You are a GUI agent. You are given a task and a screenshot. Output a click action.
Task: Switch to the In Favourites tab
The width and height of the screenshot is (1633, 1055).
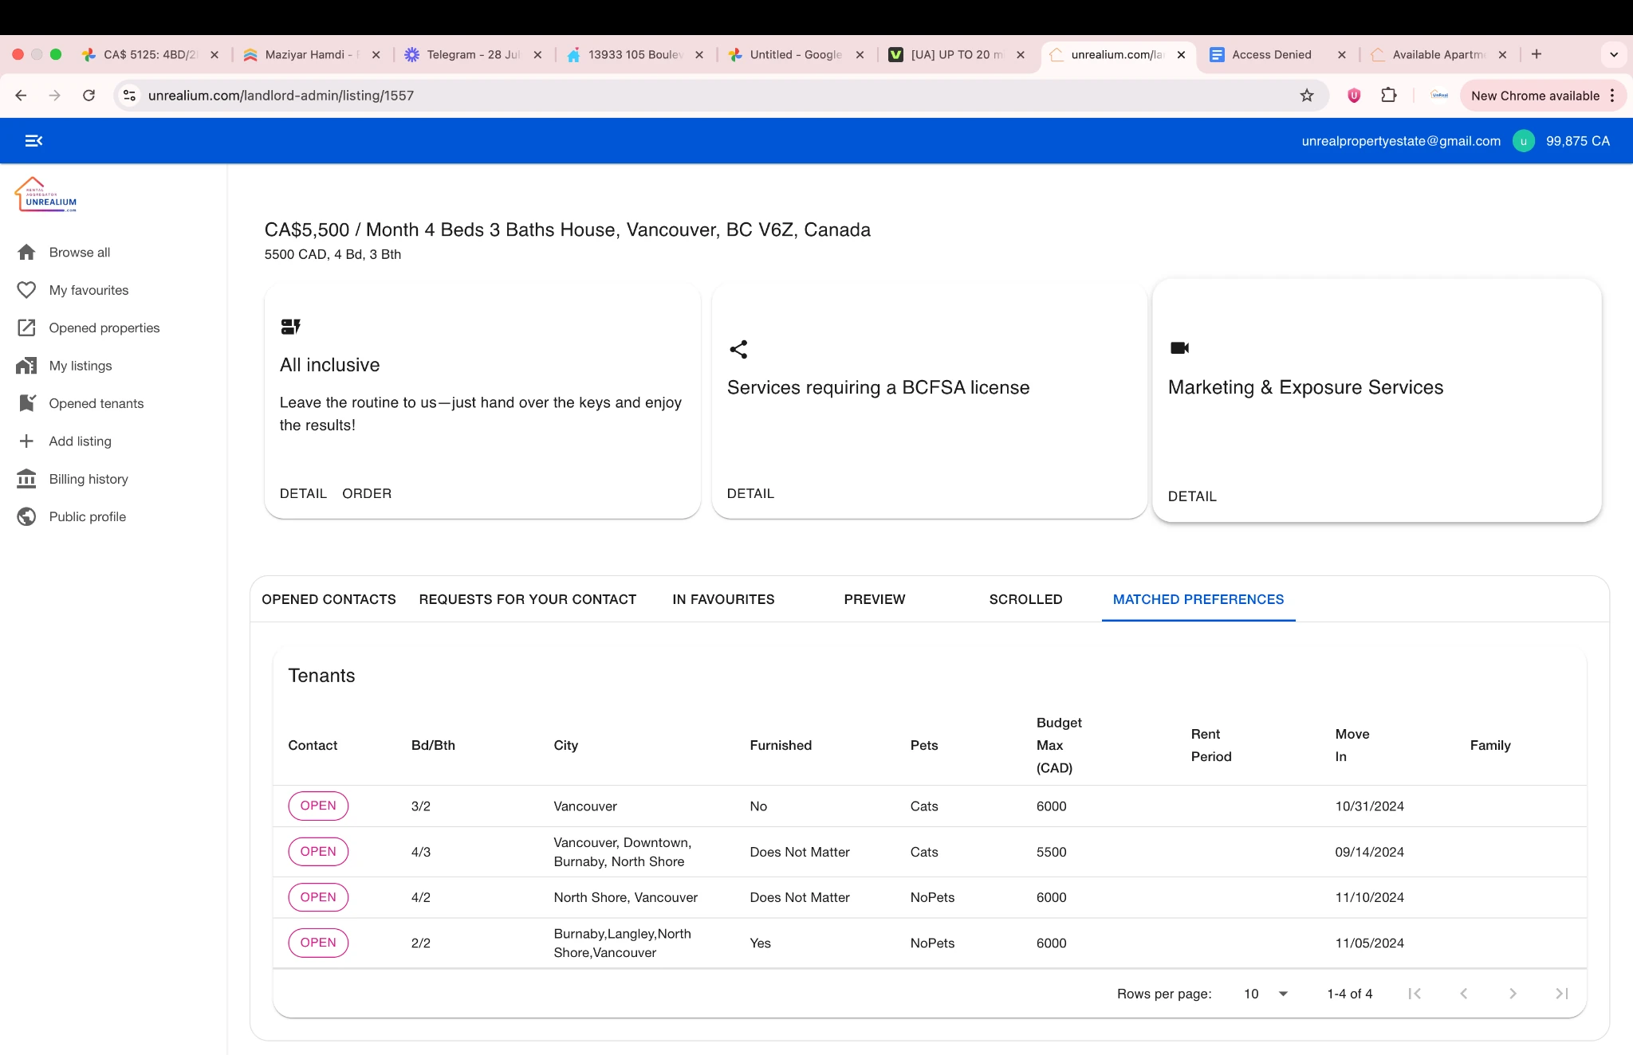coord(722,599)
